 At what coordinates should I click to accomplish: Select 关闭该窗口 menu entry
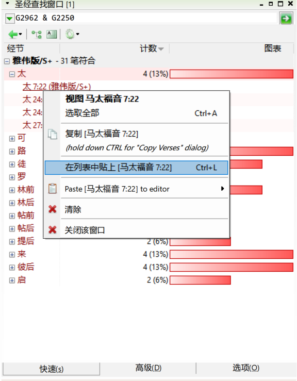136,230
